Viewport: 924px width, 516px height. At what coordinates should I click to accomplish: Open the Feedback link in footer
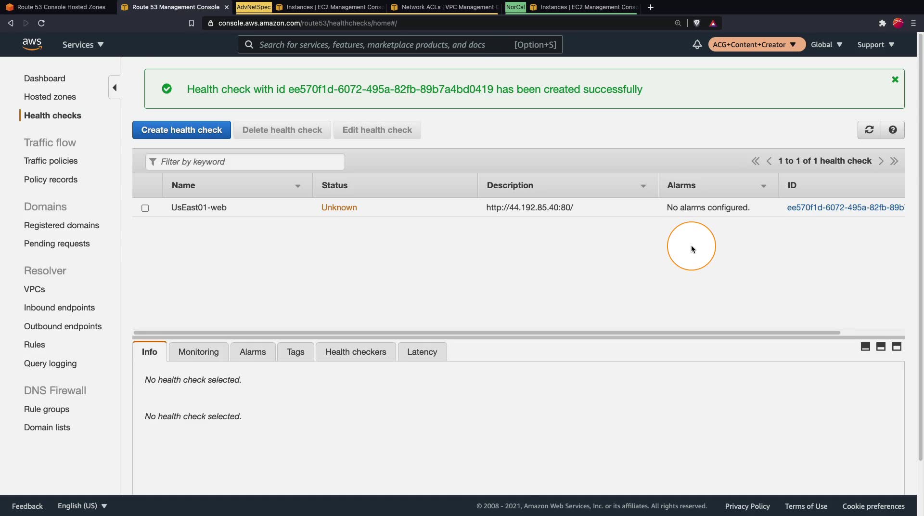[x=27, y=506]
